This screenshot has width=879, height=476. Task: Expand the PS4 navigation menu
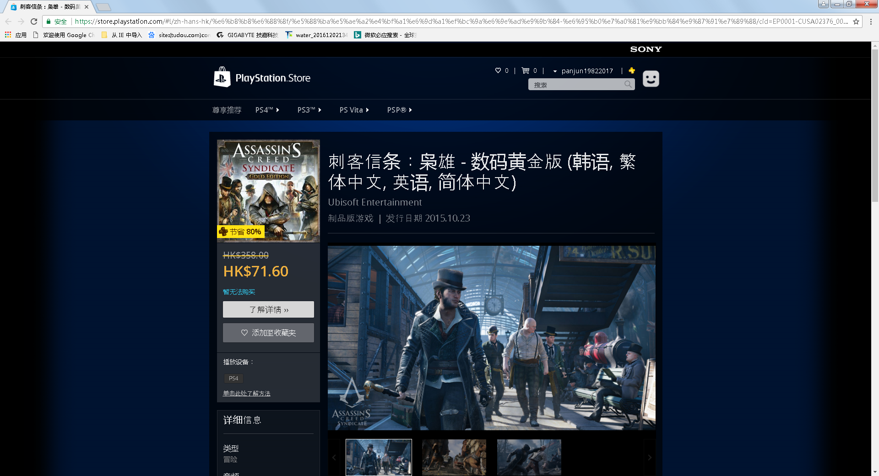point(267,110)
